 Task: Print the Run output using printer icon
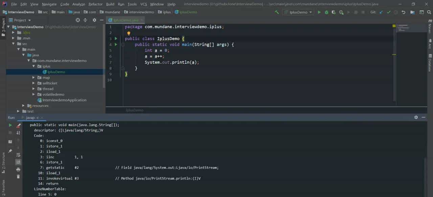coord(18,169)
